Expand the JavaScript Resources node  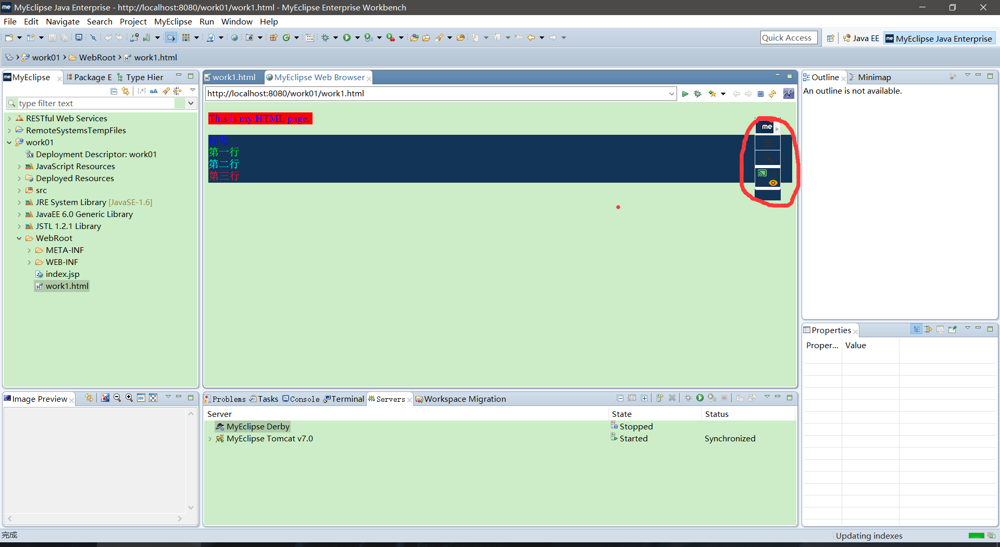19,167
